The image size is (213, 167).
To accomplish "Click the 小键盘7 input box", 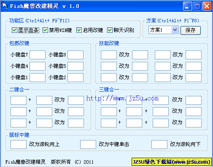I will coord(38,55).
